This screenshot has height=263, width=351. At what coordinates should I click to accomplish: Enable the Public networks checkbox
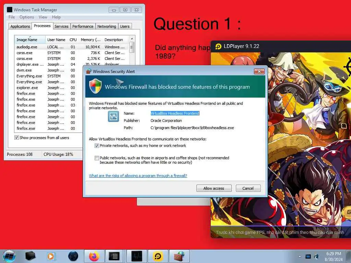[97, 158]
